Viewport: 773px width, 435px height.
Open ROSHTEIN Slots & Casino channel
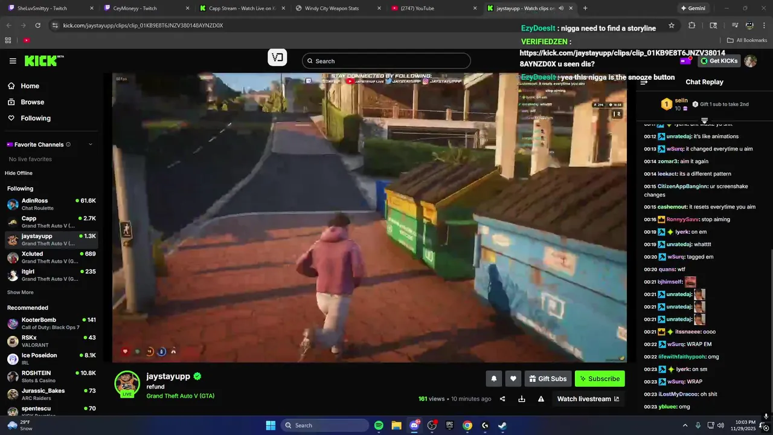[x=51, y=376]
